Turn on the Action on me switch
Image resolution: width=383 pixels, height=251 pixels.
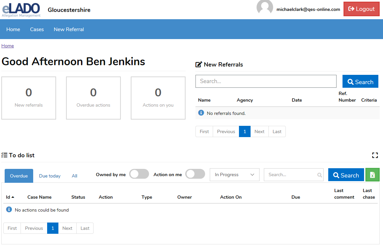(x=195, y=174)
